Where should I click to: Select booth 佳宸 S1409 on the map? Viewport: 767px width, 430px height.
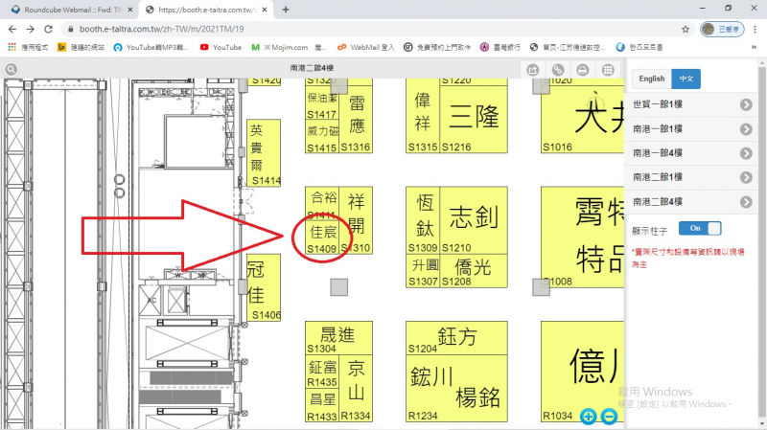click(320, 239)
